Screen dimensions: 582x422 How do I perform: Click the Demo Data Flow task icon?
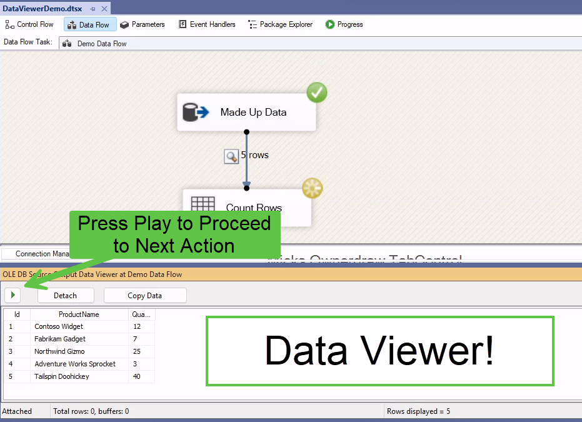pyautogui.click(x=67, y=43)
